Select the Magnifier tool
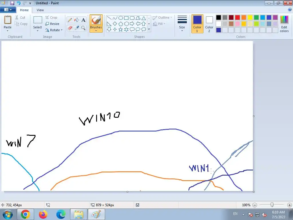Screen dimensions: 293x220 tap(83, 28)
